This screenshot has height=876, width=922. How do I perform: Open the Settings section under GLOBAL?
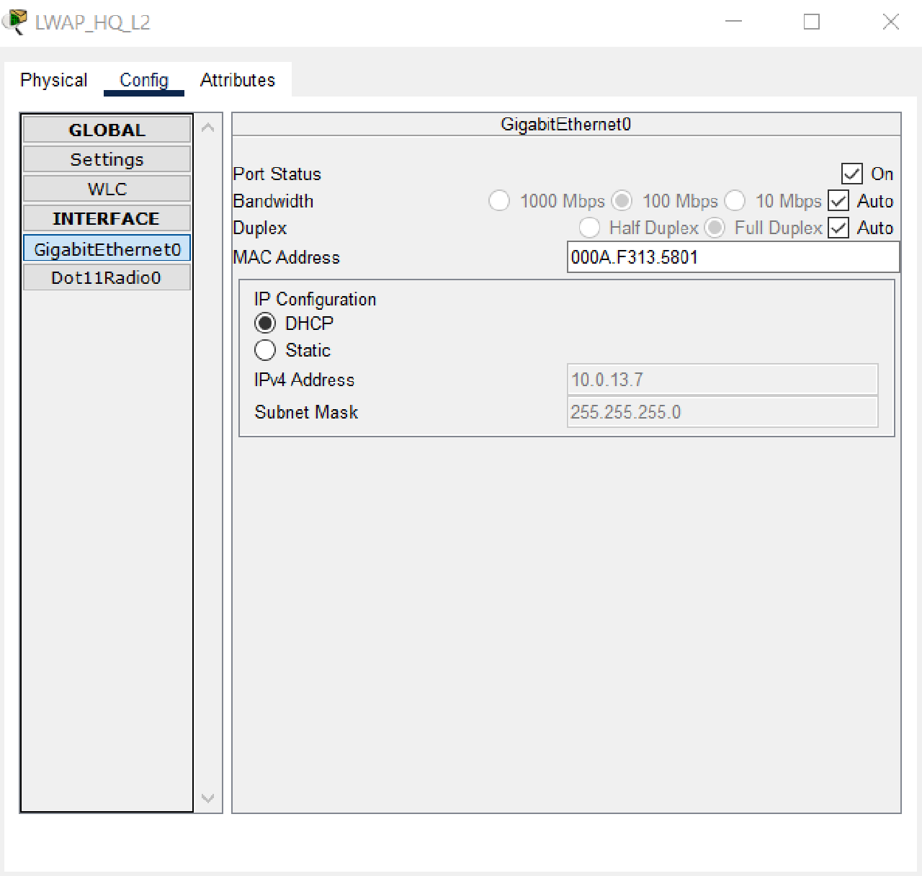tap(106, 158)
